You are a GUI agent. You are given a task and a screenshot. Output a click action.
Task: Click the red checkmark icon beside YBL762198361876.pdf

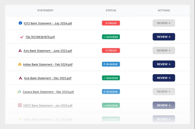click(22, 37)
